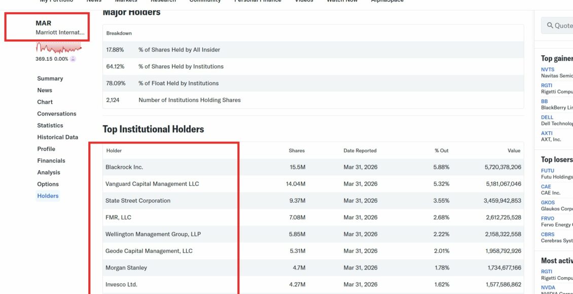View the Statistics page
The image size is (573, 294).
coord(50,125)
